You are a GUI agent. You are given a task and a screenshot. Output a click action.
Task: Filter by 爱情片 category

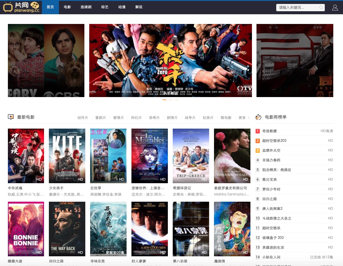pyautogui.click(x=119, y=118)
